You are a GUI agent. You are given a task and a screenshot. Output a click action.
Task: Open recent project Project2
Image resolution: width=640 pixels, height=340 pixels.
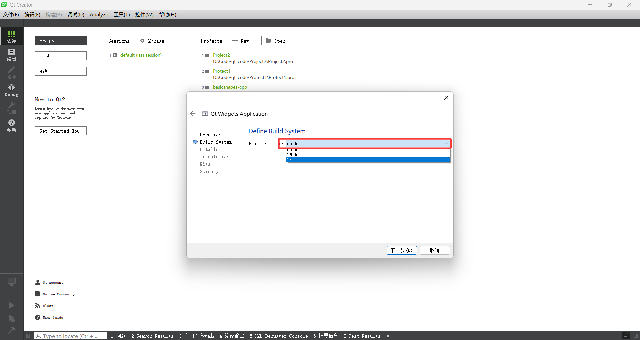click(221, 55)
